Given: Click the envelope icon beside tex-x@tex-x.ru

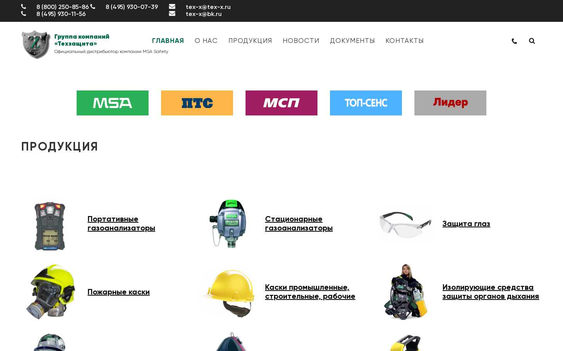Looking at the screenshot, I should (172, 7).
